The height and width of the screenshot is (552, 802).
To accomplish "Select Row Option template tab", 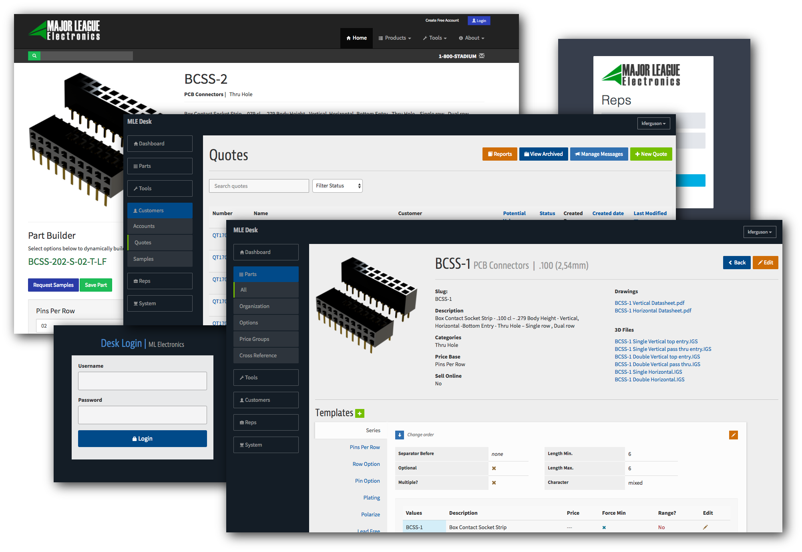I will [x=366, y=464].
